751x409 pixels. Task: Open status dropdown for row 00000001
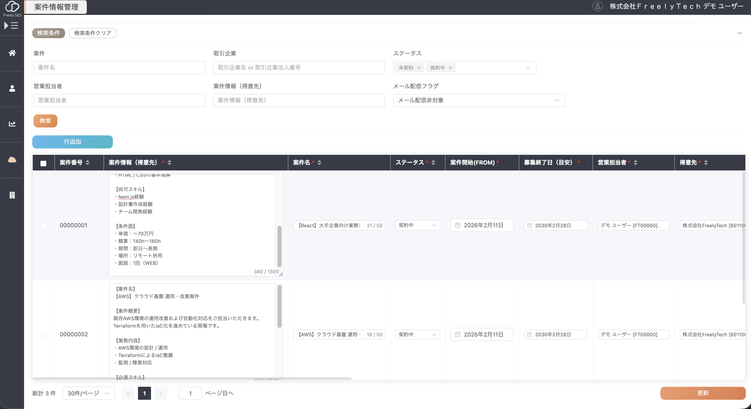tap(417, 225)
